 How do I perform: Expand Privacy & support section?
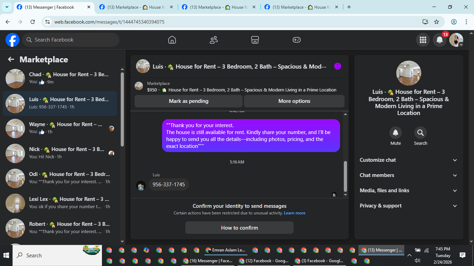pyautogui.click(x=408, y=206)
